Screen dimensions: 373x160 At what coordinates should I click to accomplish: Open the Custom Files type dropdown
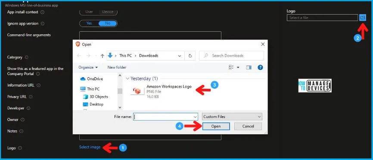pos(232,117)
